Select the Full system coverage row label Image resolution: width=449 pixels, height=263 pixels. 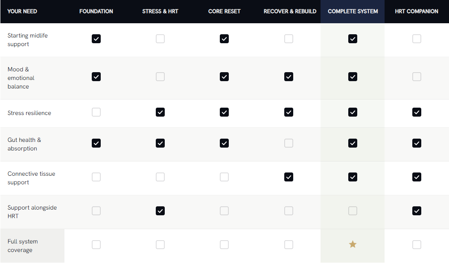(22, 245)
